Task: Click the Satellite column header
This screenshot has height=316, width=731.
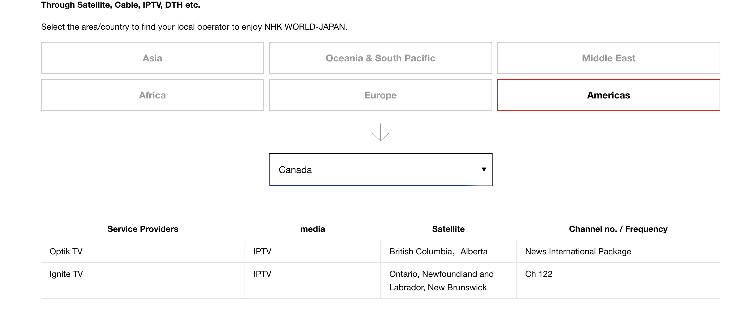Action: (448, 229)
